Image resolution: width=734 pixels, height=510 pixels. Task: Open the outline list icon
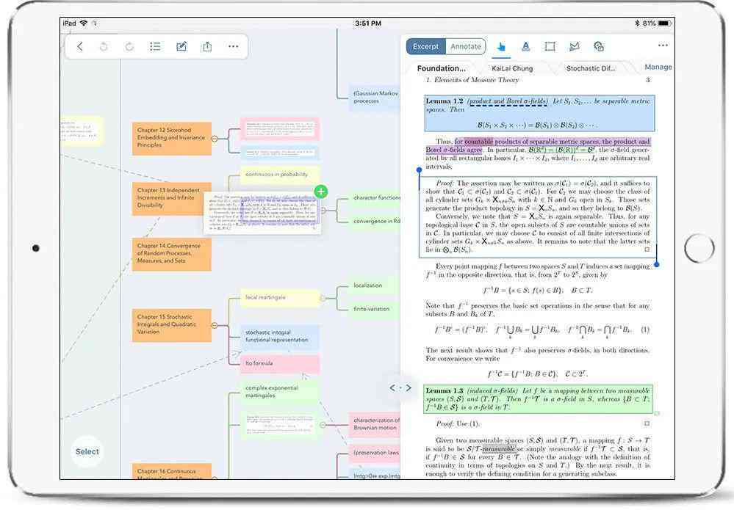(155, 46)
